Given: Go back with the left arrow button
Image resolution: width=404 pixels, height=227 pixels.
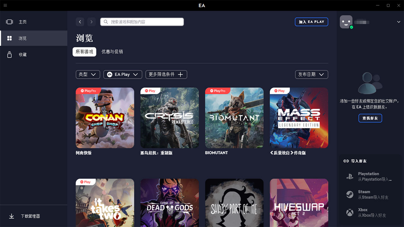Looking at the screenshot, I should click(80, 22).
